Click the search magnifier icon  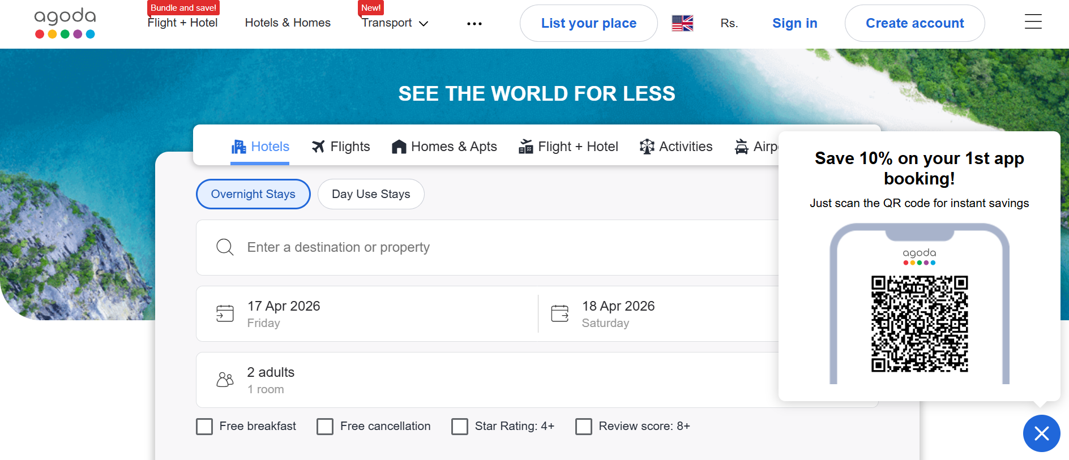[225, 247]
